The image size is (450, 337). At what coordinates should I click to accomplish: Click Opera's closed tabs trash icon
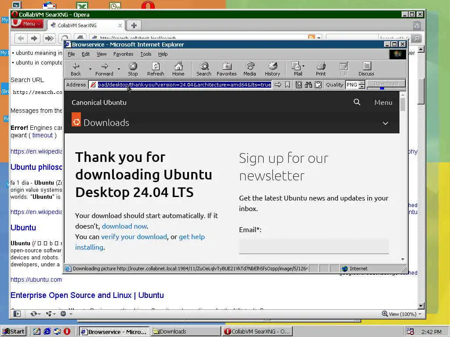tap(417, 26)
